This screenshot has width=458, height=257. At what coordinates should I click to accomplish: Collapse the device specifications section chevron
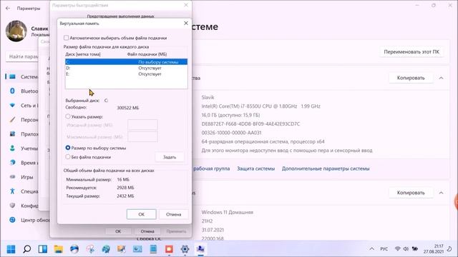pyautogui.click(x=441, y=78)
